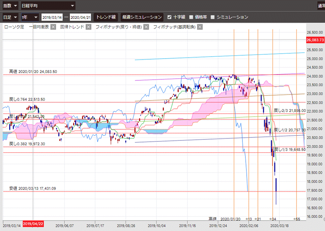Enable the シミュレーション checkbox
Image resolution: width=325 pixels, height=231 pixels.
213,17
